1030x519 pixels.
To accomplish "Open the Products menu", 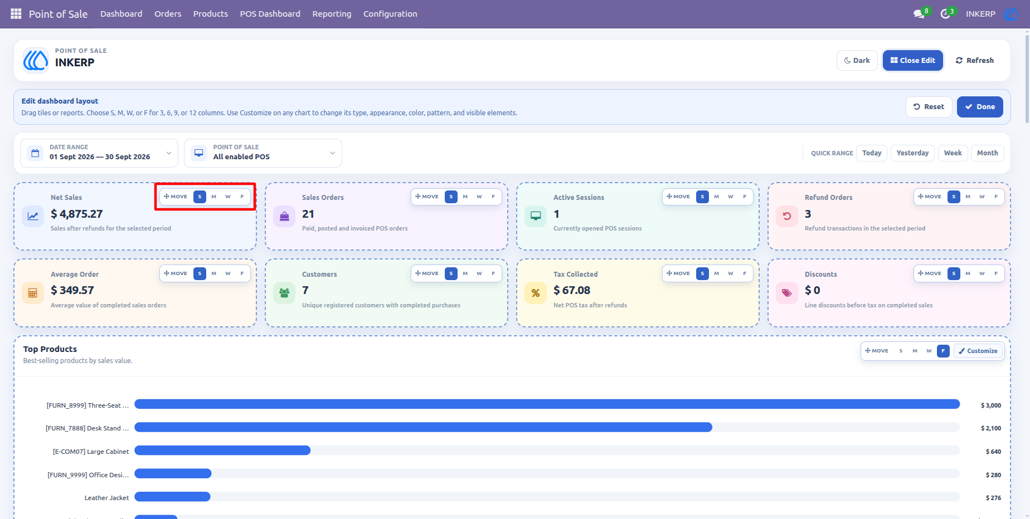I will coord(211,14).
